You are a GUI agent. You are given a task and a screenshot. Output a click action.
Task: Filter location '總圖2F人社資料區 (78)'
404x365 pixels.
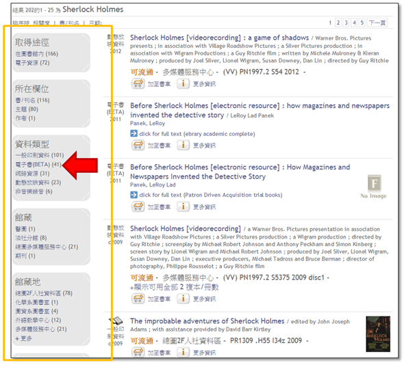[44, 293]
